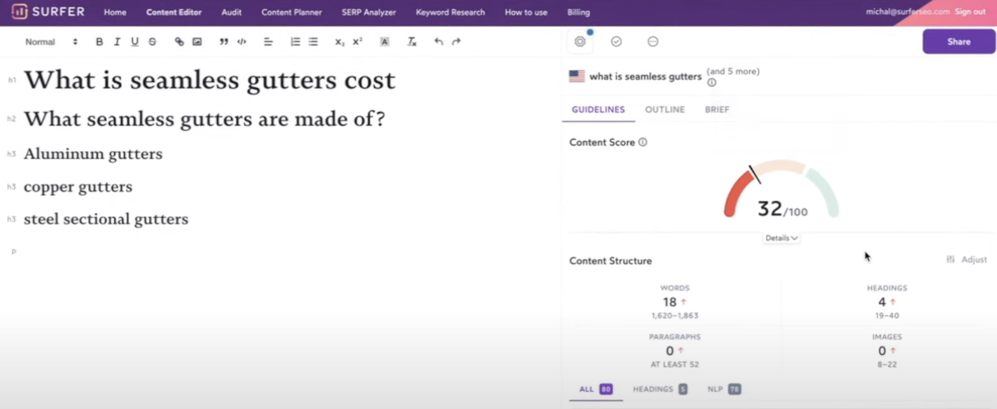Image resolution: width=997 pixels, height=409 pixels.
Task: Open the settings gear in the sidebar
Action: pyautogui.click(x=580, y=41)
